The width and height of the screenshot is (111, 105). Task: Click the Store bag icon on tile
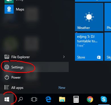point(99,57)
